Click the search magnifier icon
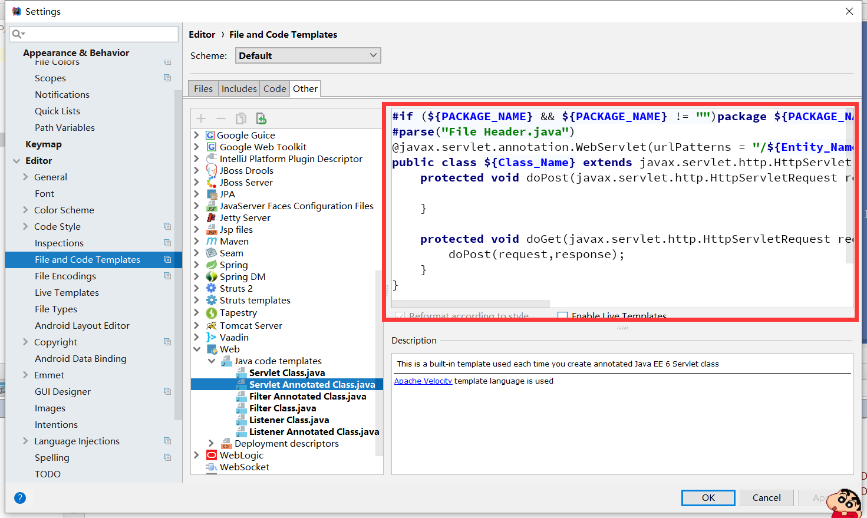Viewport: 867px width, 518px height. 18,34
